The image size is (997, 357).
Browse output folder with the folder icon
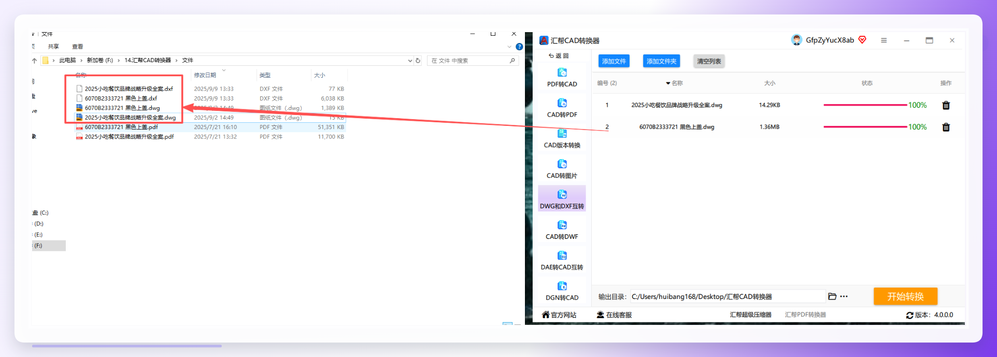832,296
